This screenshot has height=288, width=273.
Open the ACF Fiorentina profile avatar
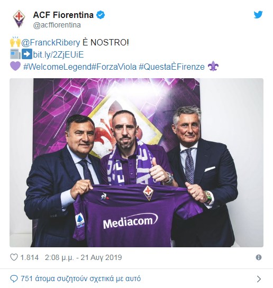(x=19, y=18)
